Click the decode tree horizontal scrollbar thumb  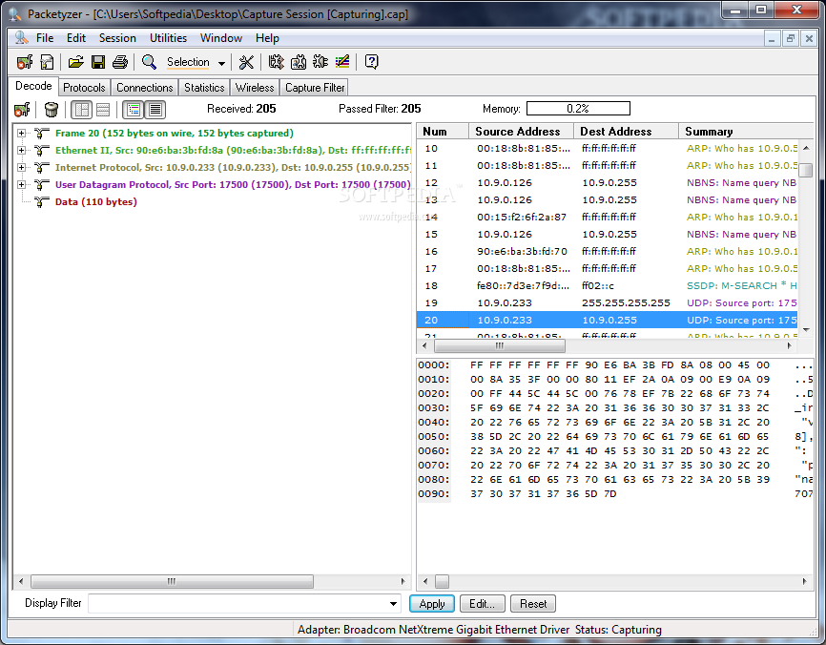click(172, 581)
